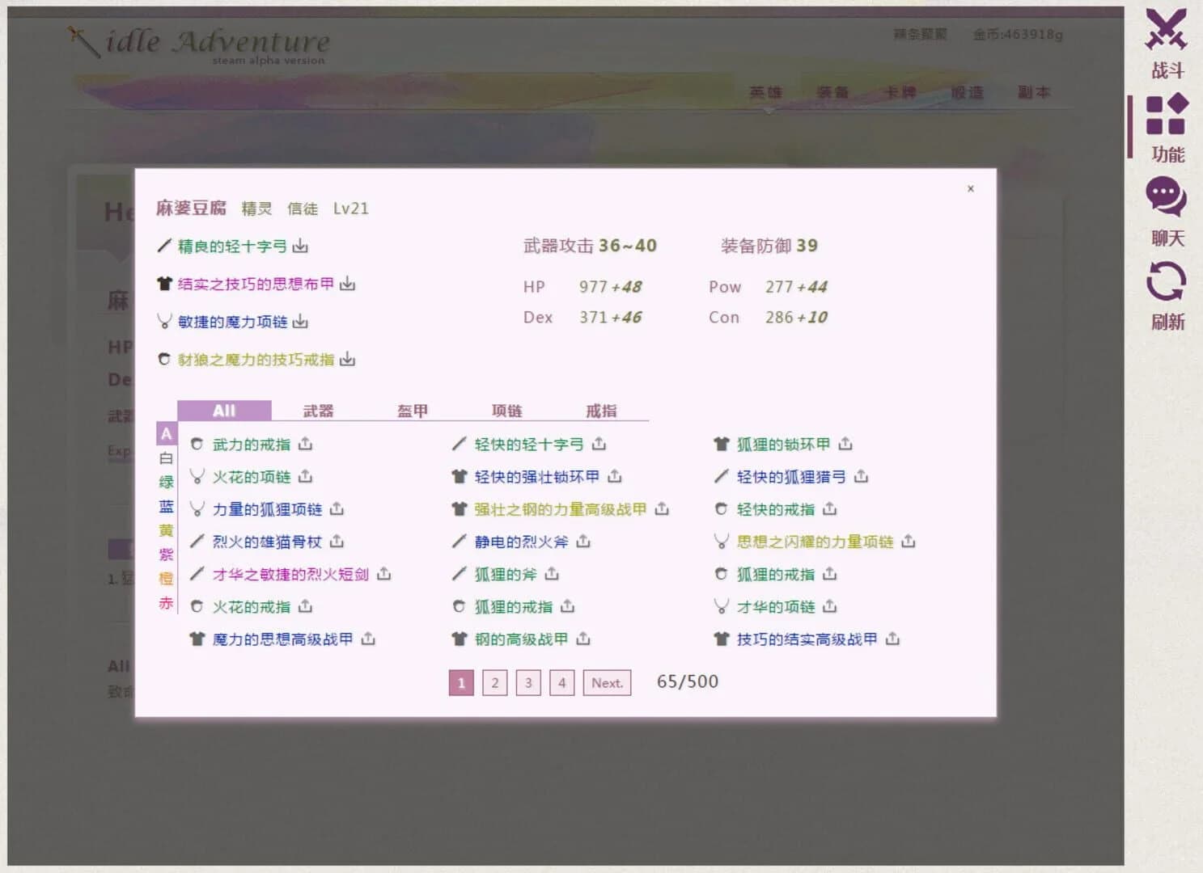Click ring icon beside 狐狸的戒指
Viewport: 1203px width, 873px height.
click(721, 574)
